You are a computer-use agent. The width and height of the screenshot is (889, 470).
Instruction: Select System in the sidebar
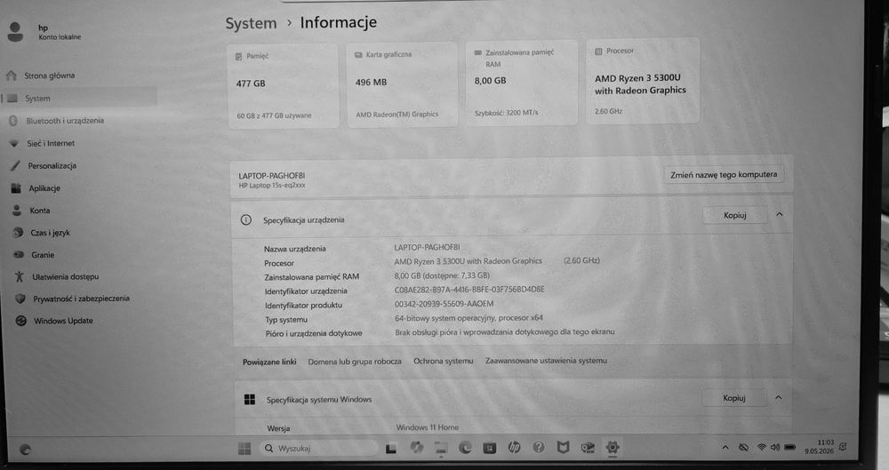(x=79, y=98)
